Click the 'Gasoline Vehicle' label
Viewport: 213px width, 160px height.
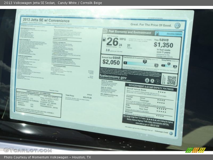point(174,34)
